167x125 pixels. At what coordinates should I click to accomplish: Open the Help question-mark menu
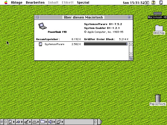pyautogui.click(x=153, y=2)
